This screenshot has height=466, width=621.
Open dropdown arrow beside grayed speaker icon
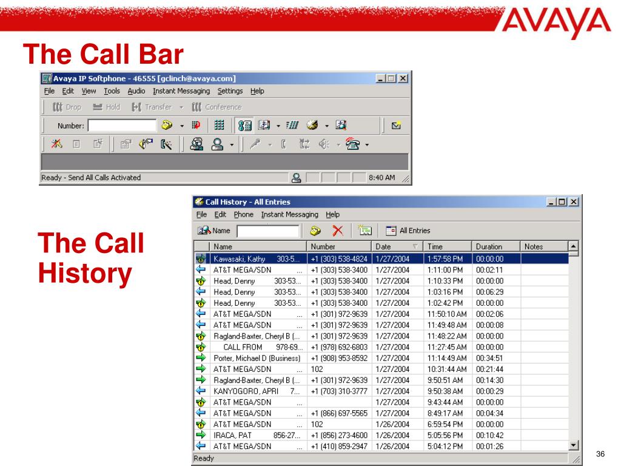coord(338,145)
